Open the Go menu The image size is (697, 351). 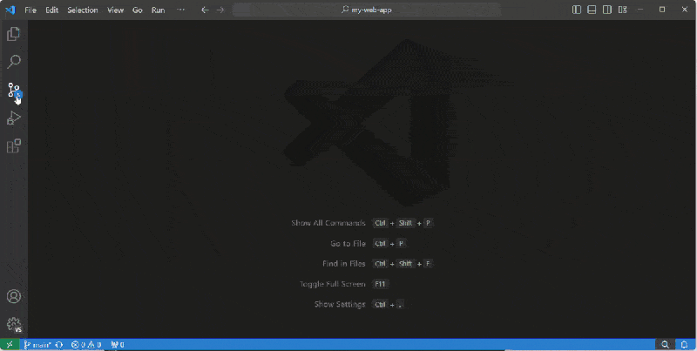coord(138,10)
